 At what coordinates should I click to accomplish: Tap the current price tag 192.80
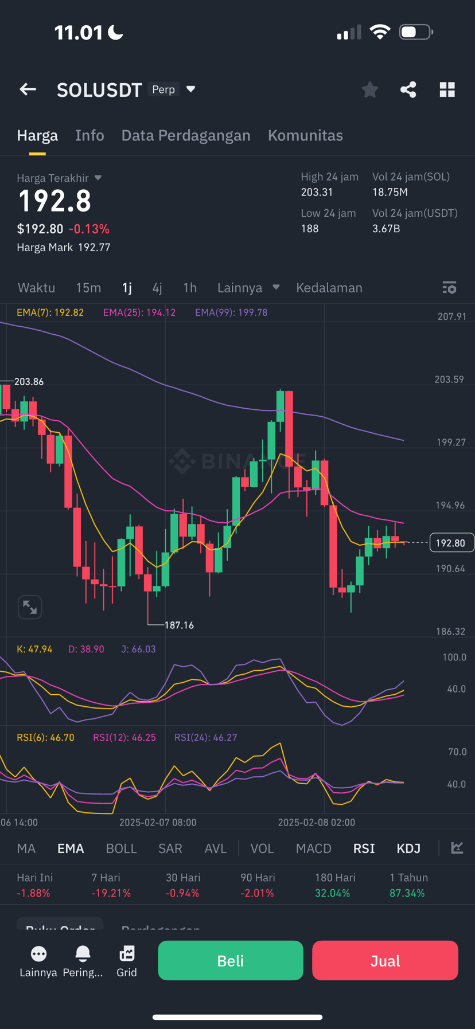point(451,543)
